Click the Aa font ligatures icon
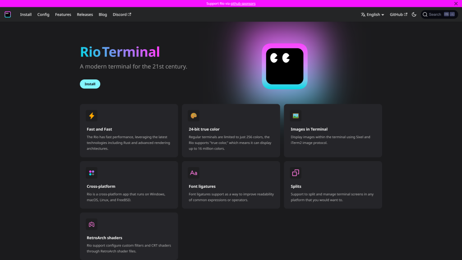The width and height of the screenshot is (462, 260). click(x=194, y=173)
